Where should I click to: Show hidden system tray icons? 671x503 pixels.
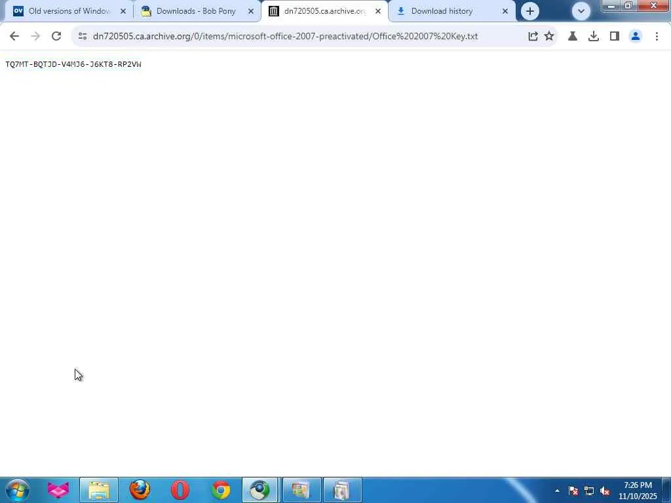tap(557, 491)
